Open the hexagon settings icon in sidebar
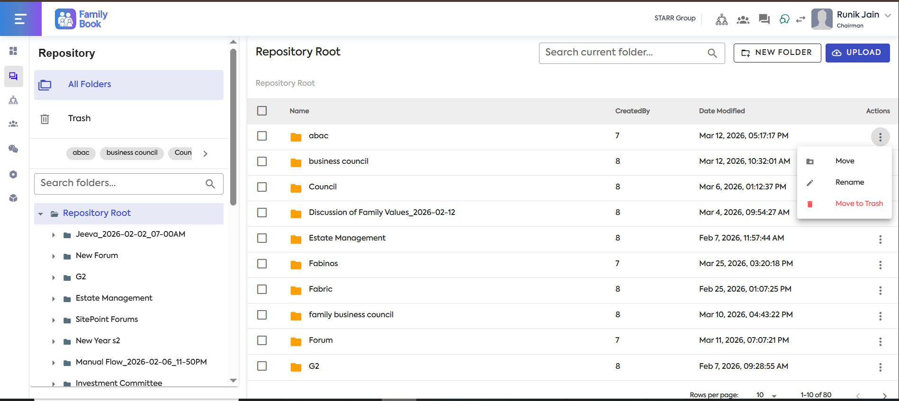899x401 pixels. (13, 174)
